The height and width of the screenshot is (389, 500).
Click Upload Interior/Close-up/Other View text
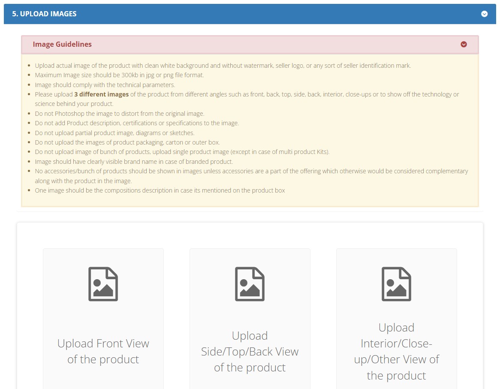[396, 351]
